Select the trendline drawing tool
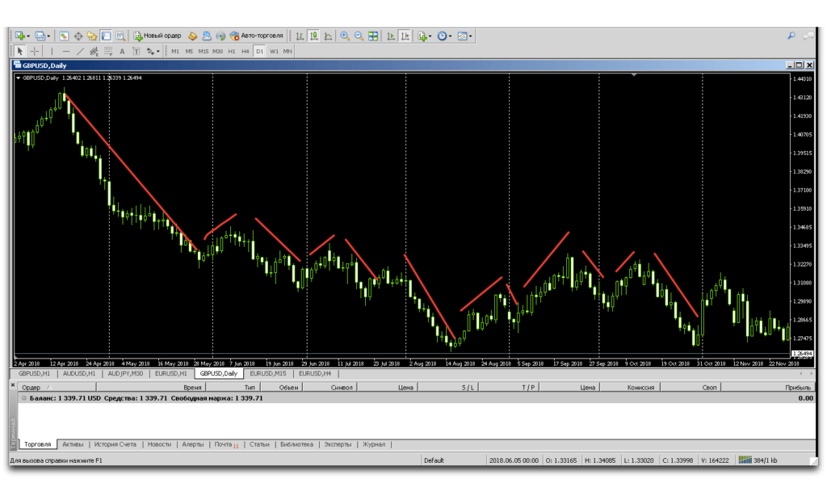 pyautogui.click(x=80, y=51)
